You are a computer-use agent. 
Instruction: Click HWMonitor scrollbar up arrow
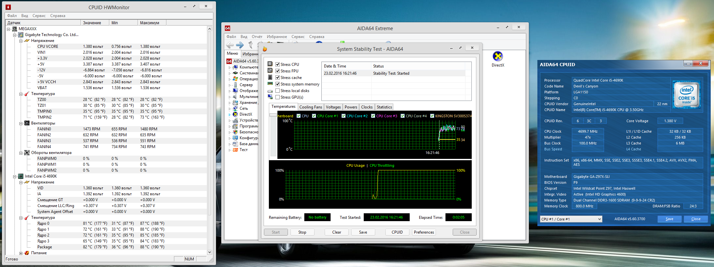click(209, 29)
